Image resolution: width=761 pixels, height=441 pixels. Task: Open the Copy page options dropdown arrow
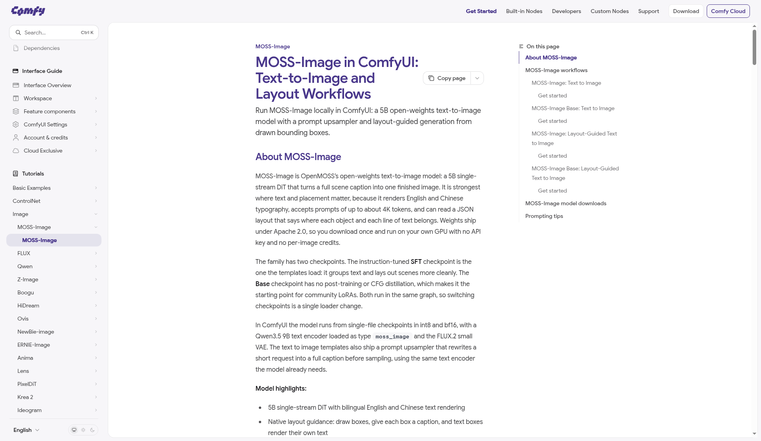pos(477,78)
